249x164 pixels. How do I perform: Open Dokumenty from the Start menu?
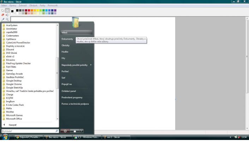click(67, 39)
